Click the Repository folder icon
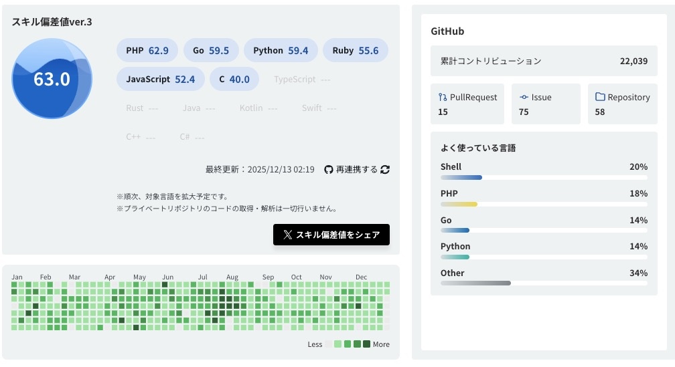675x367 pixels. point(600,97)
